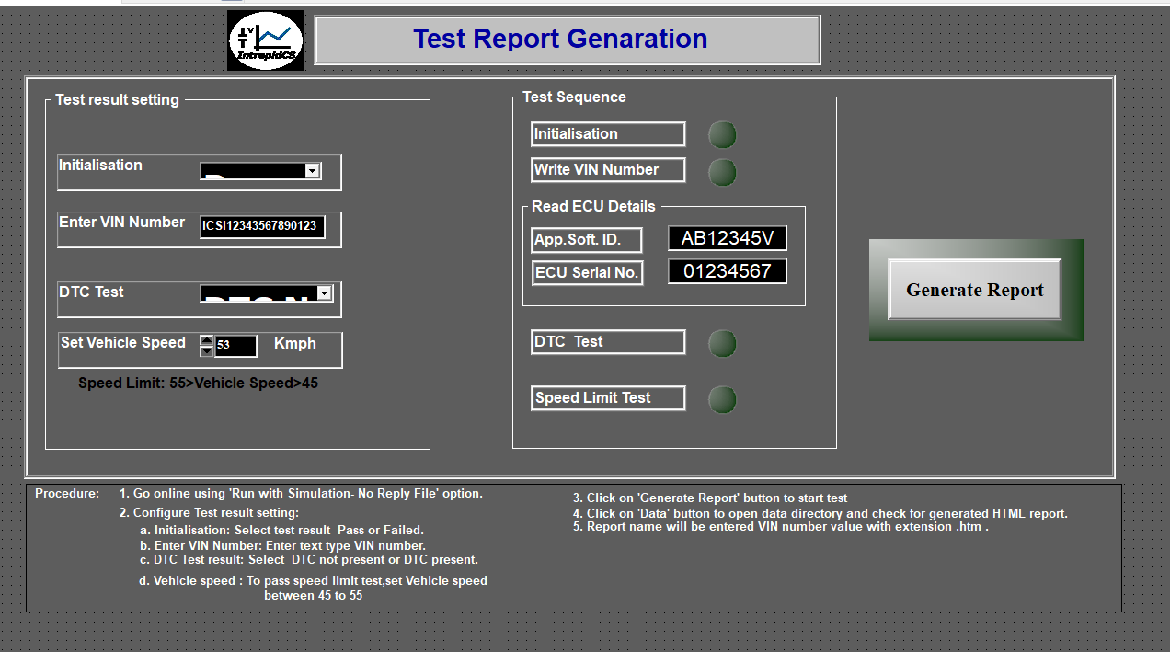Image resolution: width=1170 pixels, height=652 pixels.
Task: Click the Write VIN Number status LED
Action: point(722,172)
